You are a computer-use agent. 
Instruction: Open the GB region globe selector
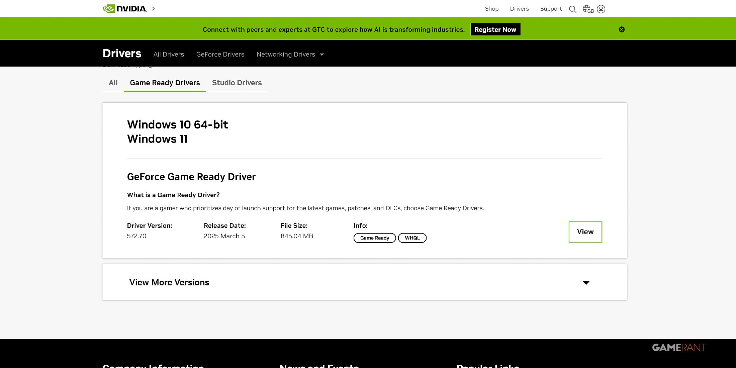point(588,9)
